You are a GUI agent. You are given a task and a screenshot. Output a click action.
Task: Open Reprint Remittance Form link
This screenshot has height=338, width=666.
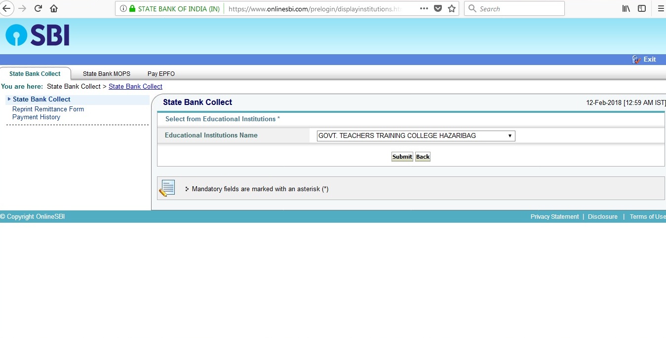(x=48, y=109)
